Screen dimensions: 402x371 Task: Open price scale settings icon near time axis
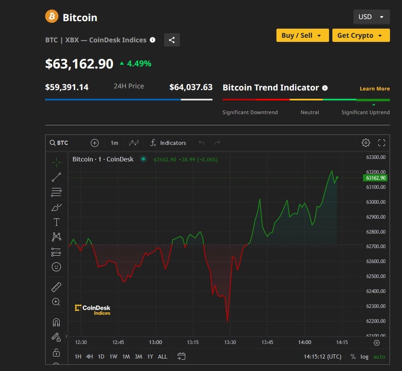pyautogui.click(x=377, y=343)
